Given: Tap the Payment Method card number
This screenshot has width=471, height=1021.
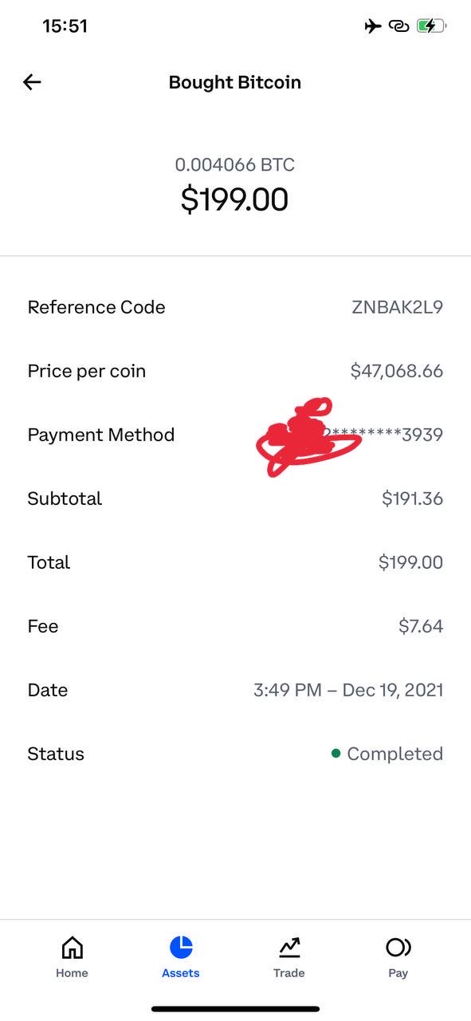Looking at the screenshot, I should coord(383,435).
